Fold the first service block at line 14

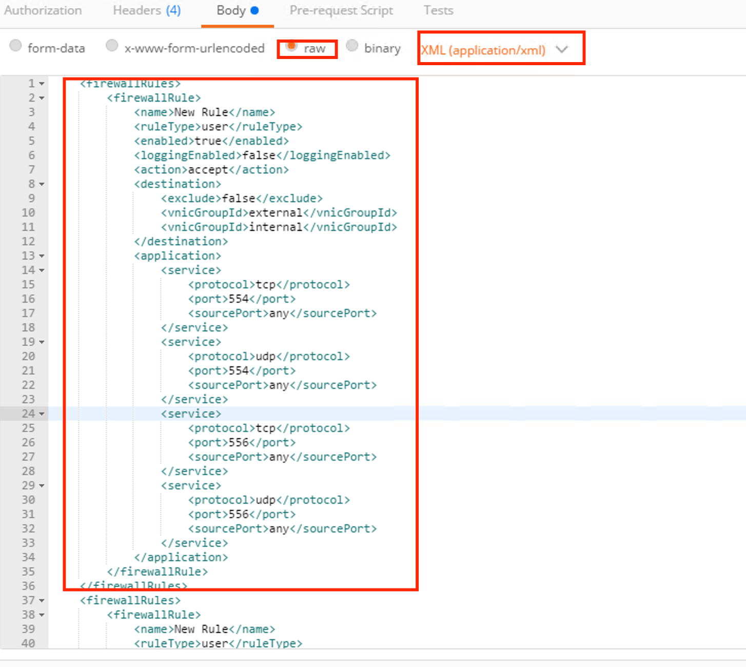click(x=42, y=270)
